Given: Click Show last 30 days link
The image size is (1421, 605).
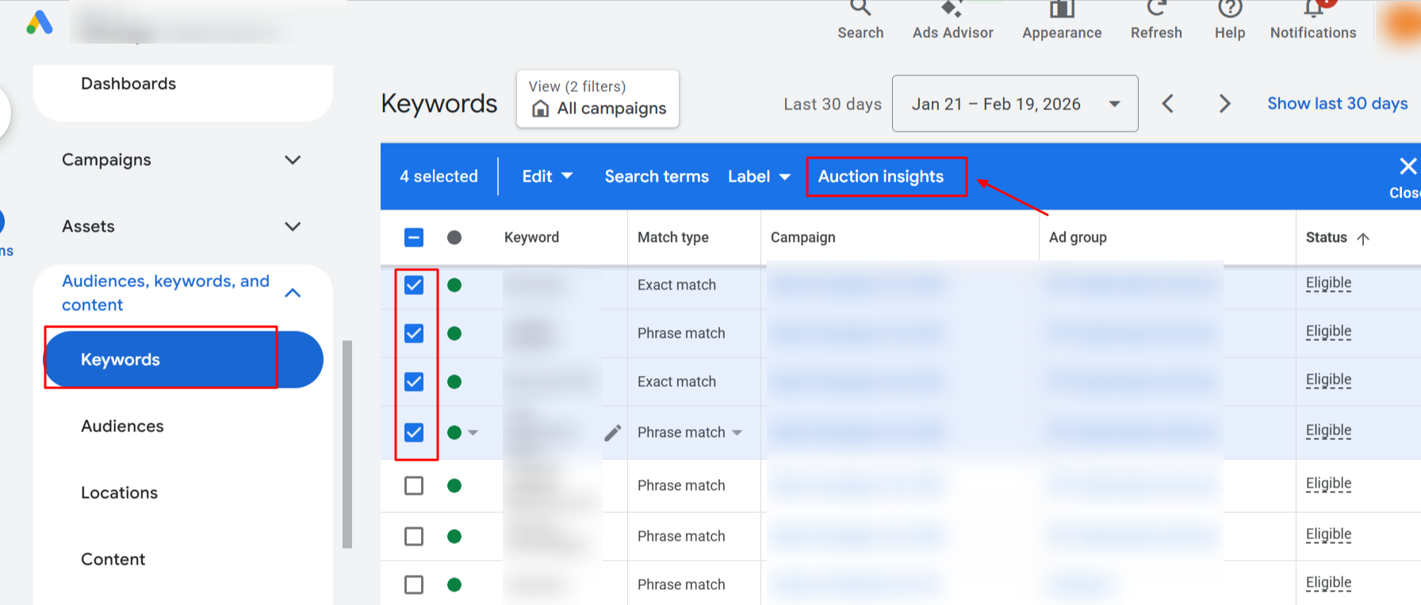Looking at the screenshot, I should click(x=1337, y=104).
